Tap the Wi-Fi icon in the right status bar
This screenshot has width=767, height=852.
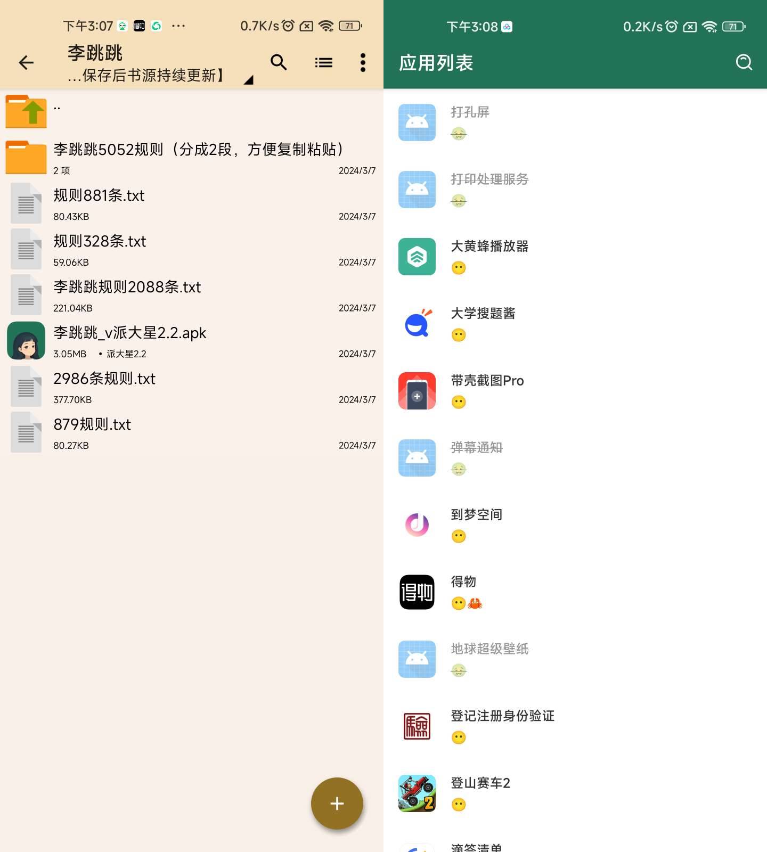click(x=709, y=27)
